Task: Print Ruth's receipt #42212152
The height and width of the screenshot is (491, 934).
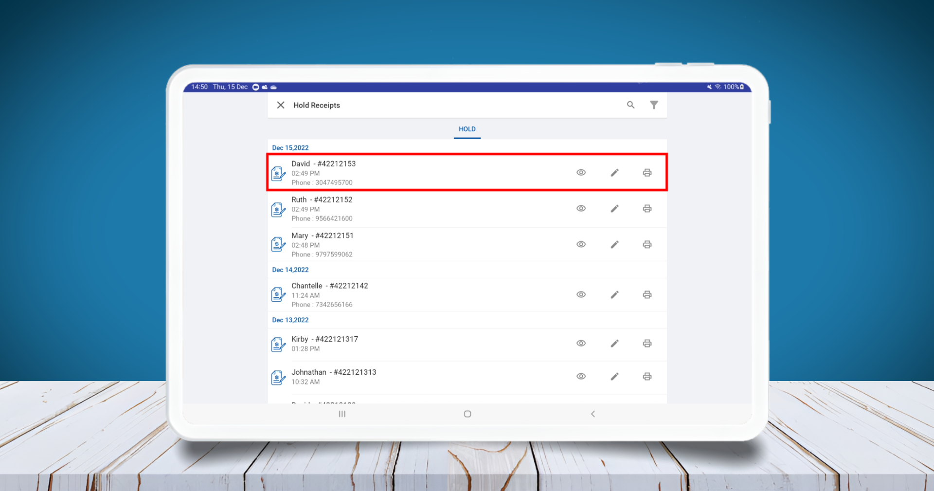Action: 647,209
